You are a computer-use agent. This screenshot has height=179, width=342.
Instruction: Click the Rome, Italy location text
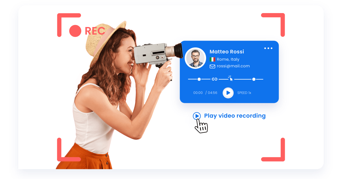pyautogui.click(x=228, y=59)
